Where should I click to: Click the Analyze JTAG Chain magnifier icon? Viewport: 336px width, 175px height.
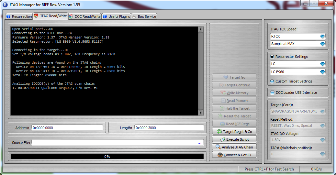tap(218, 147)
